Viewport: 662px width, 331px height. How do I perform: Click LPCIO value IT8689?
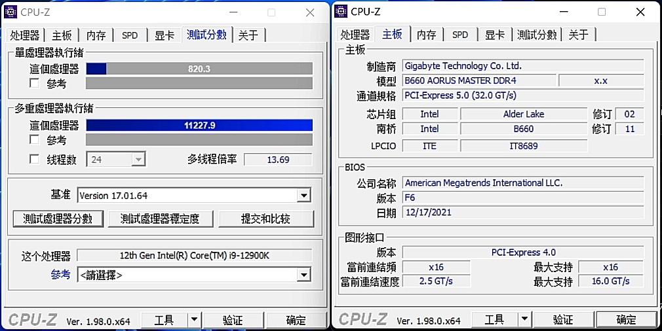click(524, 146)
